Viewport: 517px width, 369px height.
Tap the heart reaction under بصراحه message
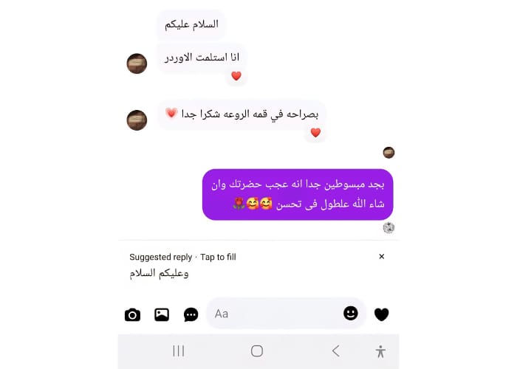(315, 132)
